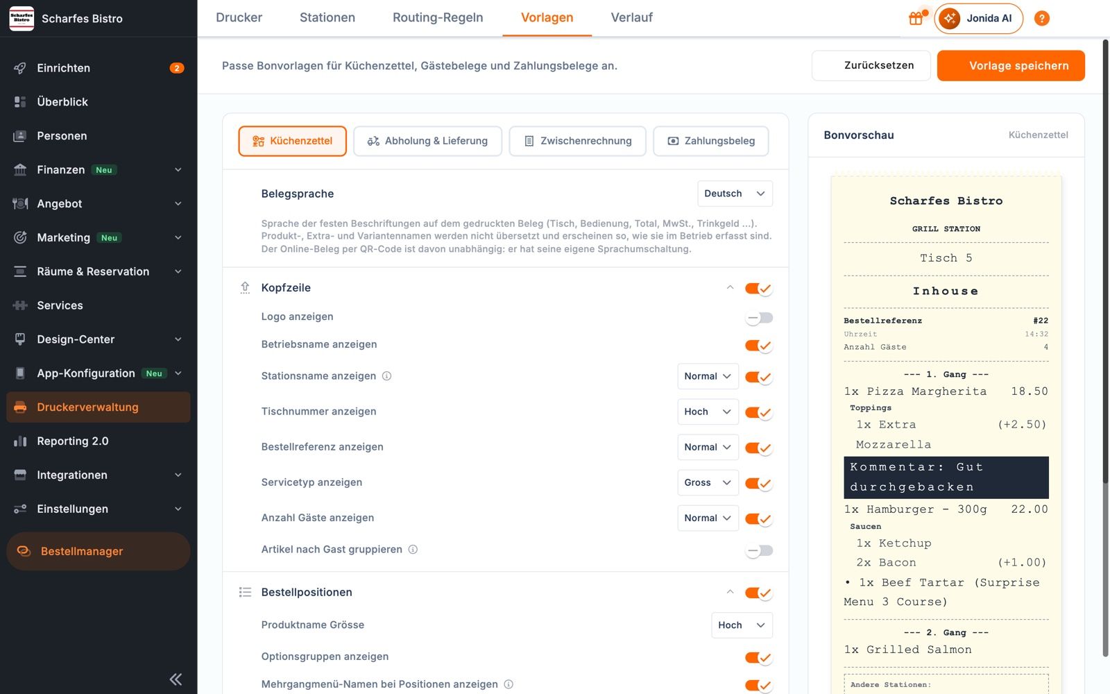The image size is (1110, 694).
Task: Collapse sidebar with double chevron icon
Action: 176,679
